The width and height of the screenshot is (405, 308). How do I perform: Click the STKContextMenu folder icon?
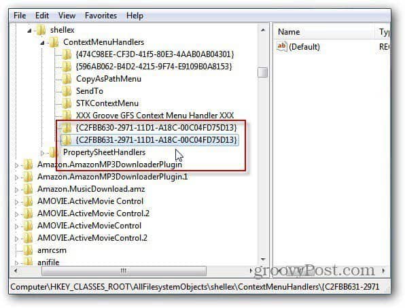tap(67, 103)
